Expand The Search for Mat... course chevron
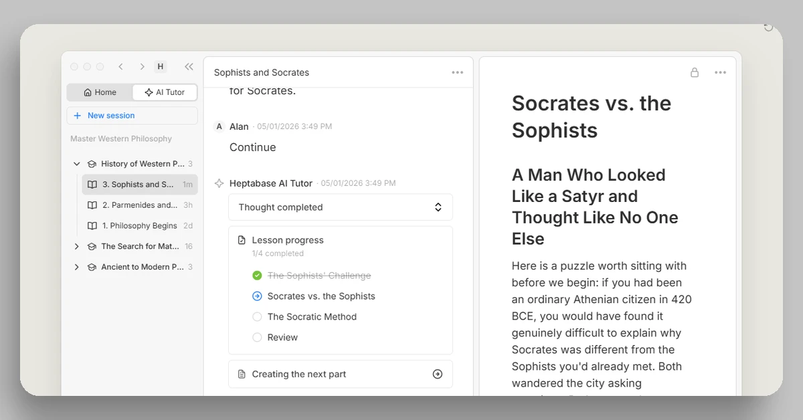The image size is (803, 420). (x=77, y=247)
